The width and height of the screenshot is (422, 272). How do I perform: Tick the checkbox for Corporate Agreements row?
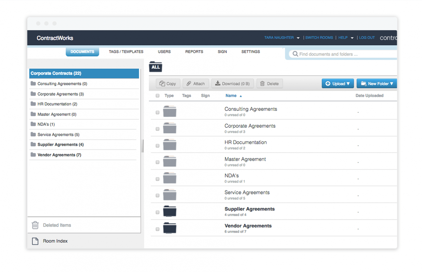(158, 129)
